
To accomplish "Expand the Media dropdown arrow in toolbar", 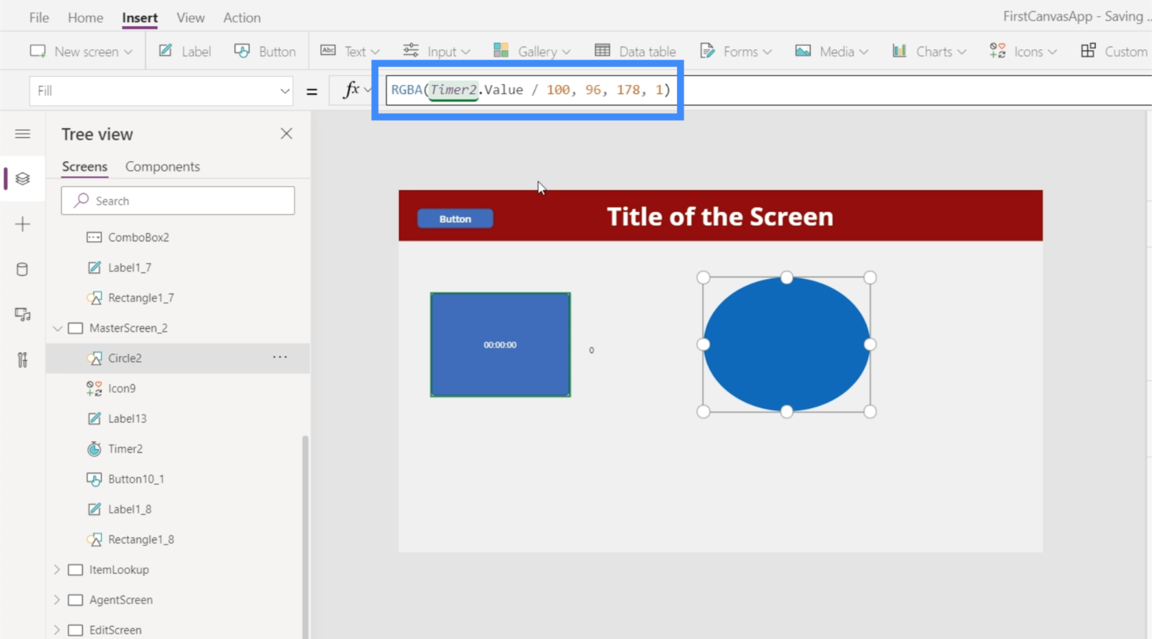I will pyautogui.click(x=863, y=52).
